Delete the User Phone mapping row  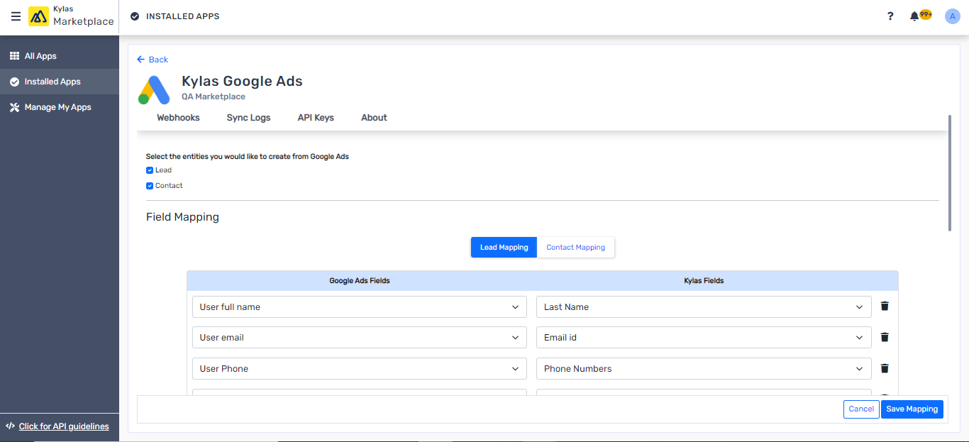click(885, 368)
